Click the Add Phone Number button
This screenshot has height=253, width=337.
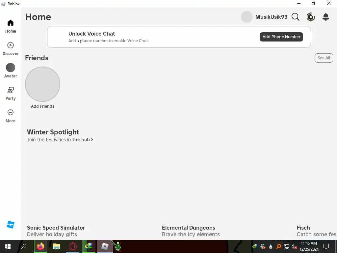pos(281,37)
